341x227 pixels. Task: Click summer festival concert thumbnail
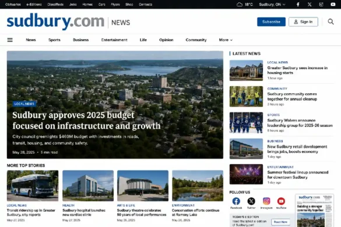246,174
